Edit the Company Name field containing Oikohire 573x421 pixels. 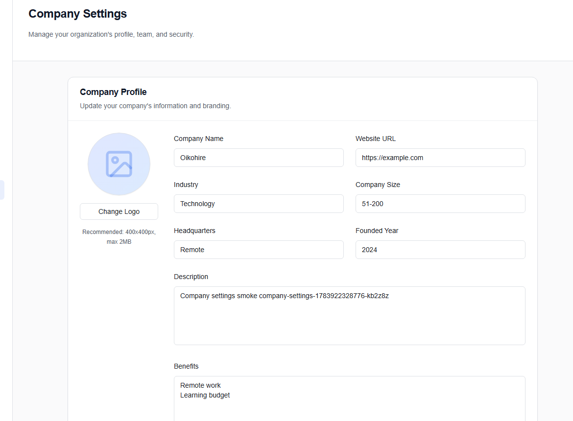[x=259, y=158]
